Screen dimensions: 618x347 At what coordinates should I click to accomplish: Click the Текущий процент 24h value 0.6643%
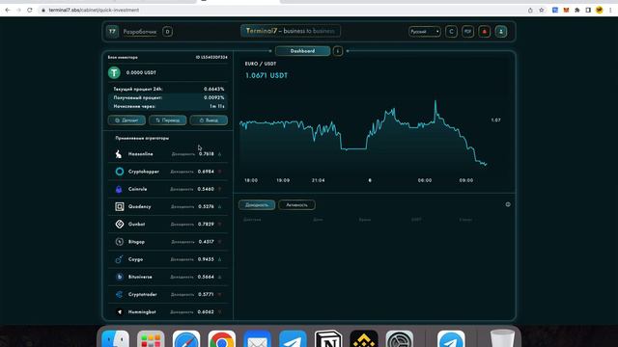214,90
